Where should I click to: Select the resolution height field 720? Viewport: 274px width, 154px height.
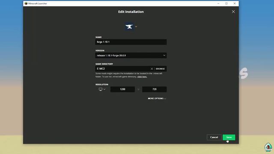(154, 89)
